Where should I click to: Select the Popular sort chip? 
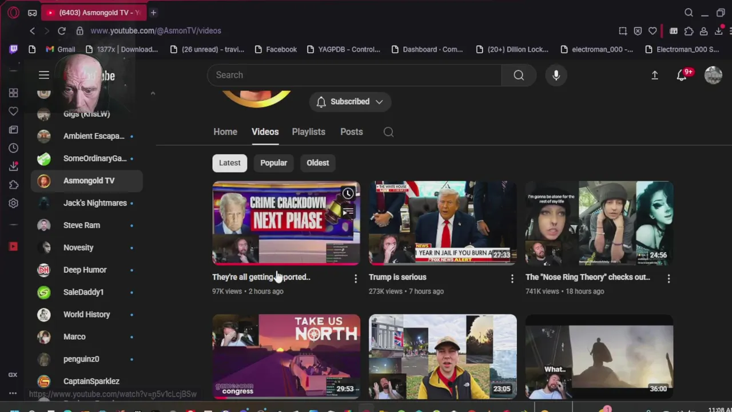273,163
